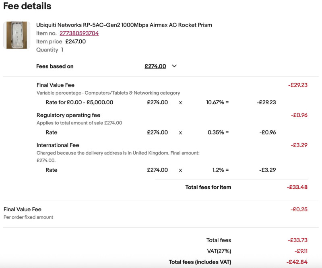The height and width of the screenshot is (268, 322).
Task: Click the Item price £247.00 text
Action: pyautogui.click(x=61, y=41)
